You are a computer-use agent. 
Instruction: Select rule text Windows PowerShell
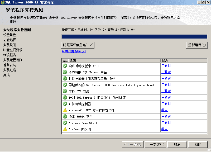pyautogui.click(x=83, y=123)
